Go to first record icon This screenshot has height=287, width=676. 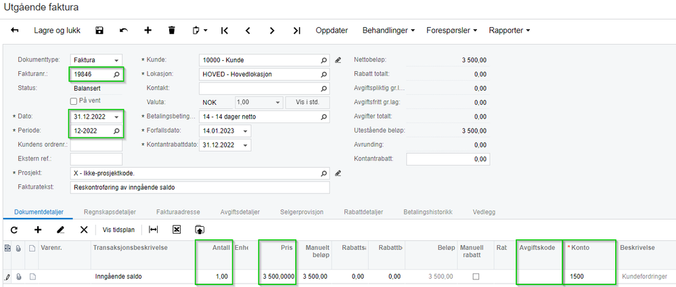(x=224, y=30)
